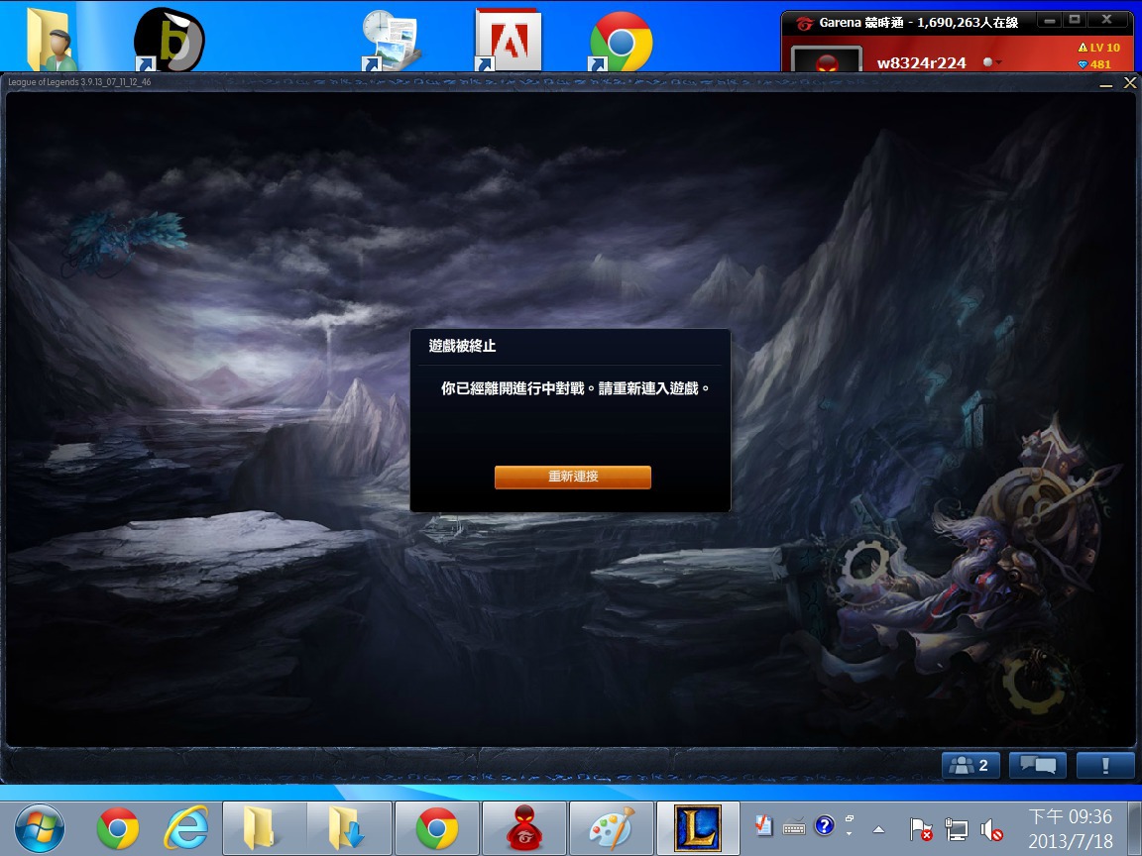Open the black b desktop shortcut
Image resolution: width=1142 pixels, height=856 pixels.
point(169,40)
